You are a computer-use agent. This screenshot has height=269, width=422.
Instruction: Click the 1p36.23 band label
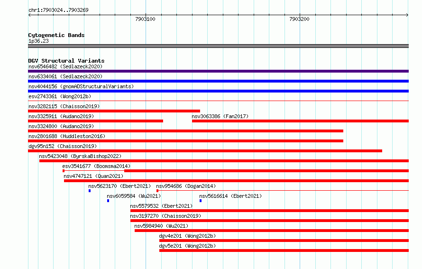[38, 41]
